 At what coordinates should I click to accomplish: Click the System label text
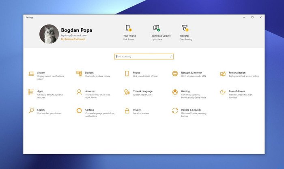click(x=41, y=73)
